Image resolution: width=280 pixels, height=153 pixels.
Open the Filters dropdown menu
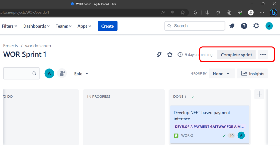[10, 26]
